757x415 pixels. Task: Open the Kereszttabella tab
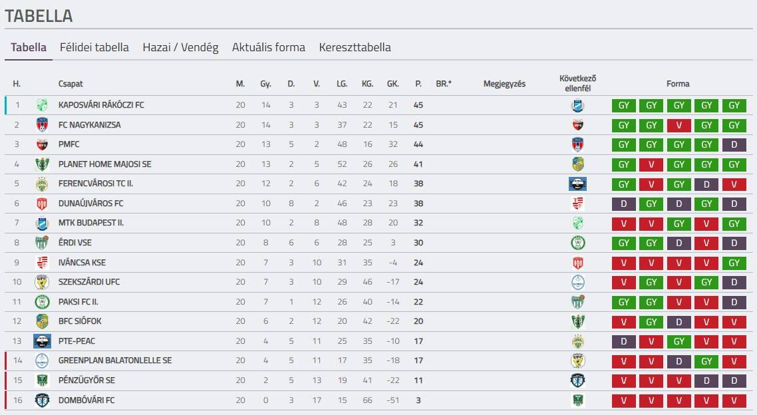[x=355, y=47]
